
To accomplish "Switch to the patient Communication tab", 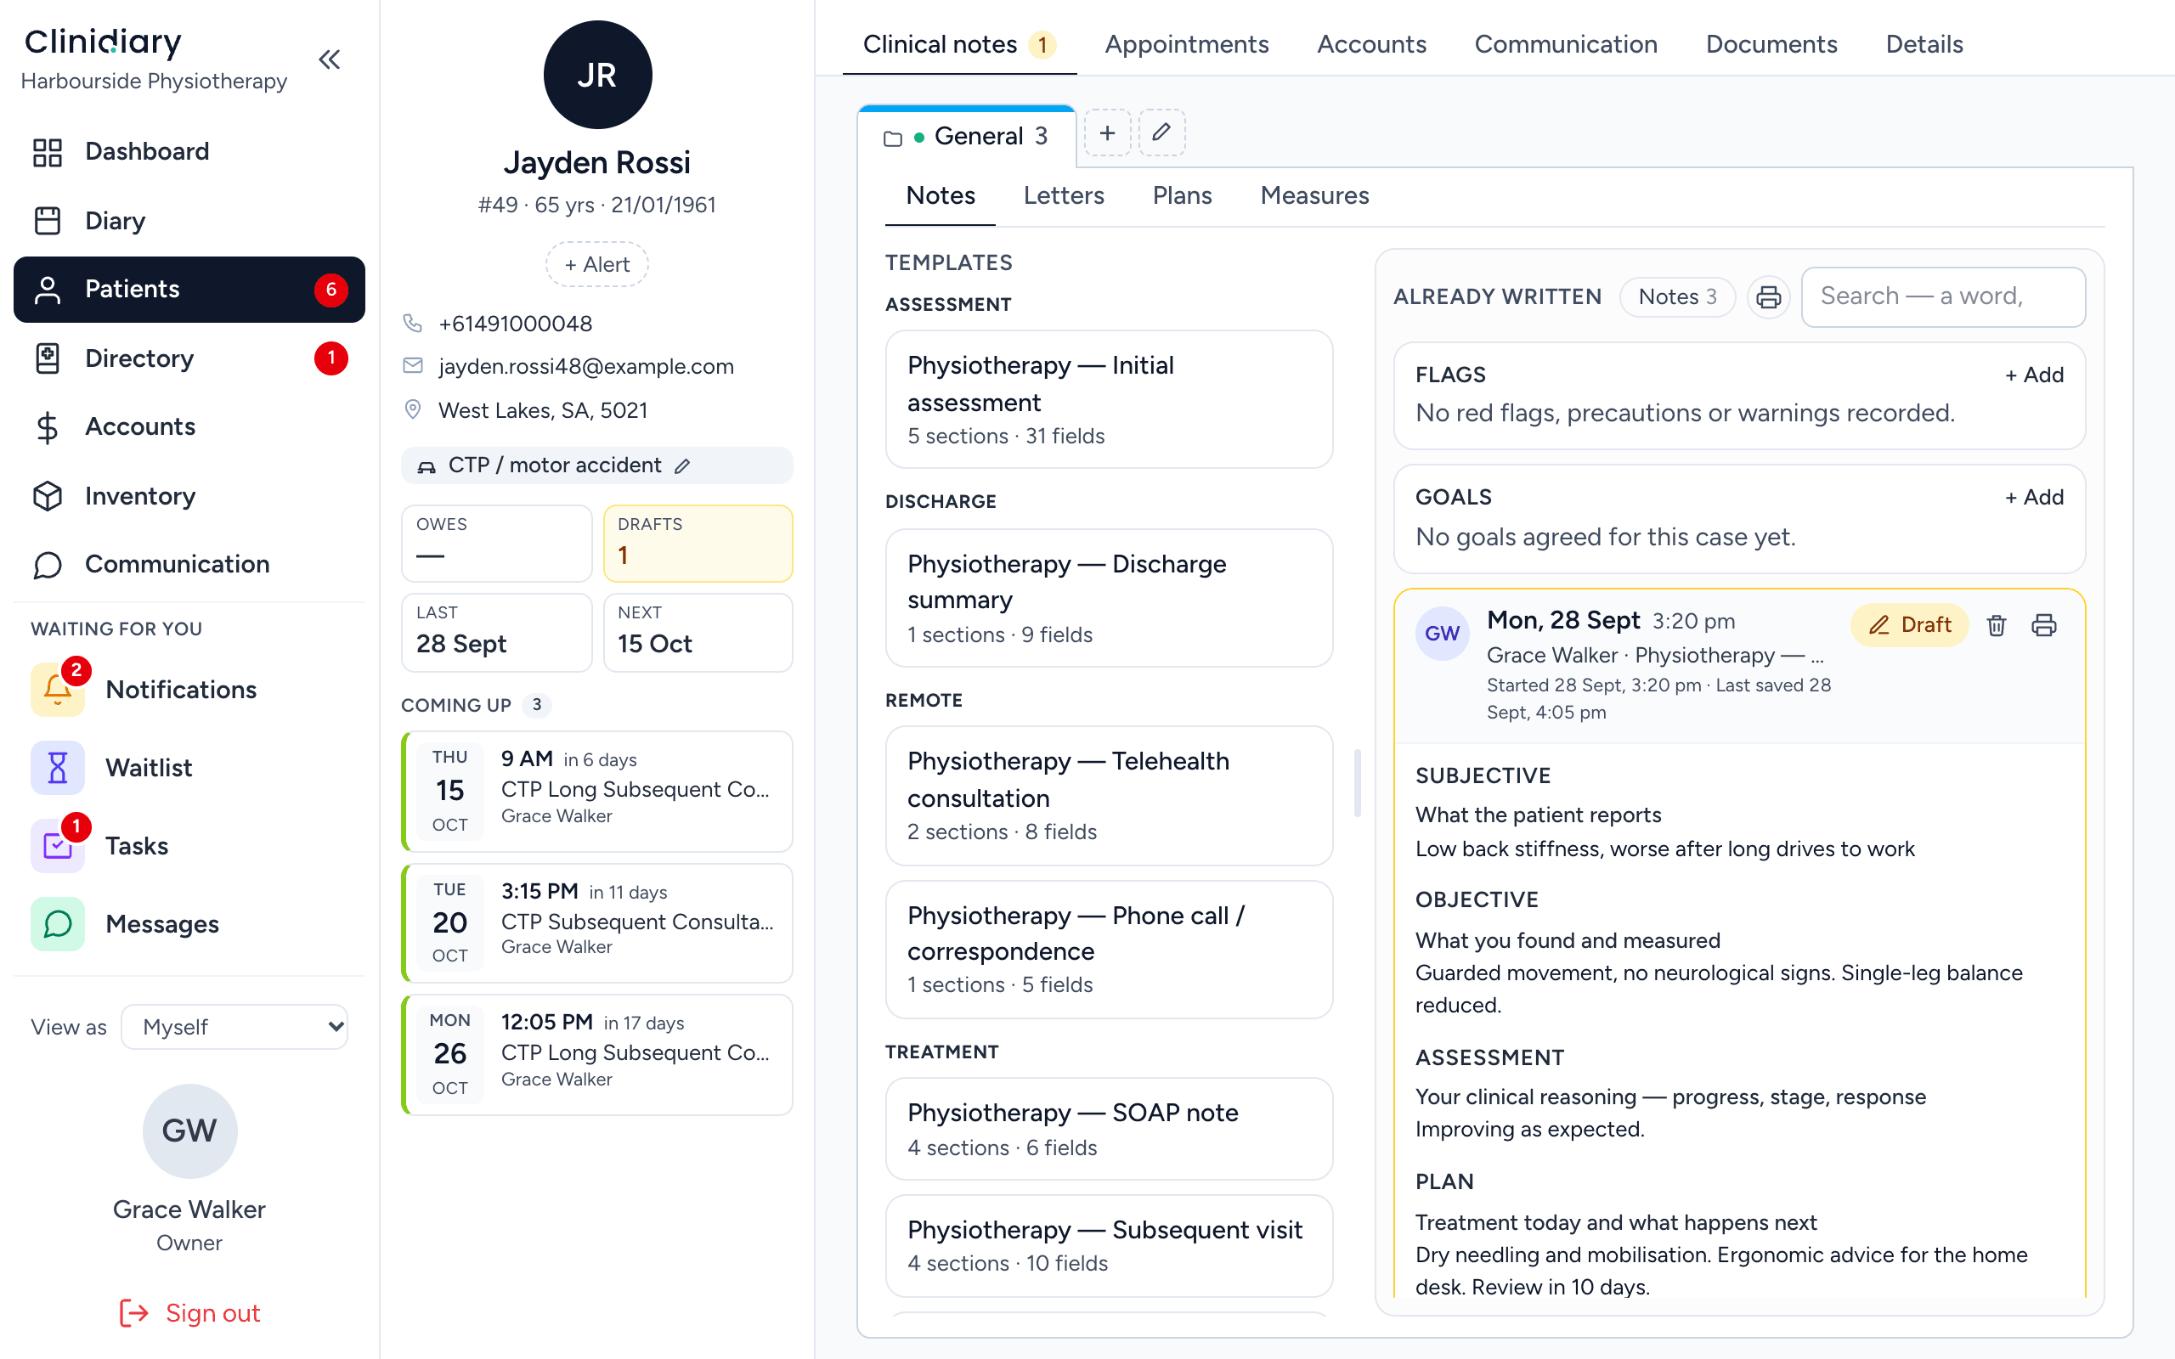I will pyautogui.click(x=1566, y=44).
